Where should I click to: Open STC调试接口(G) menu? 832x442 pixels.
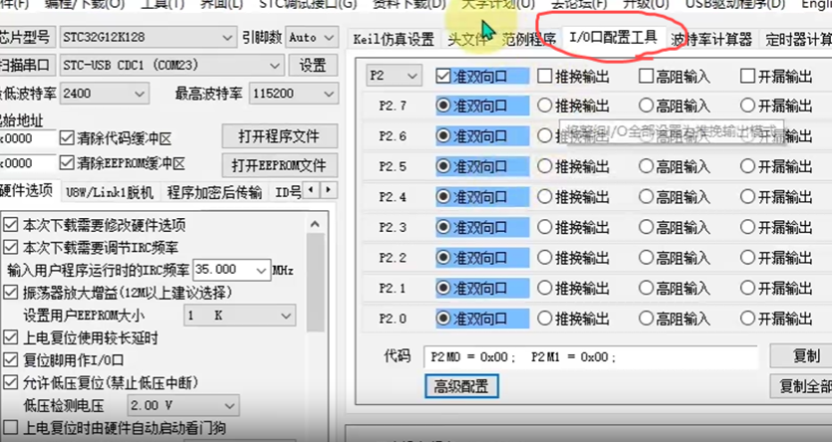click(x=308, y=5)
